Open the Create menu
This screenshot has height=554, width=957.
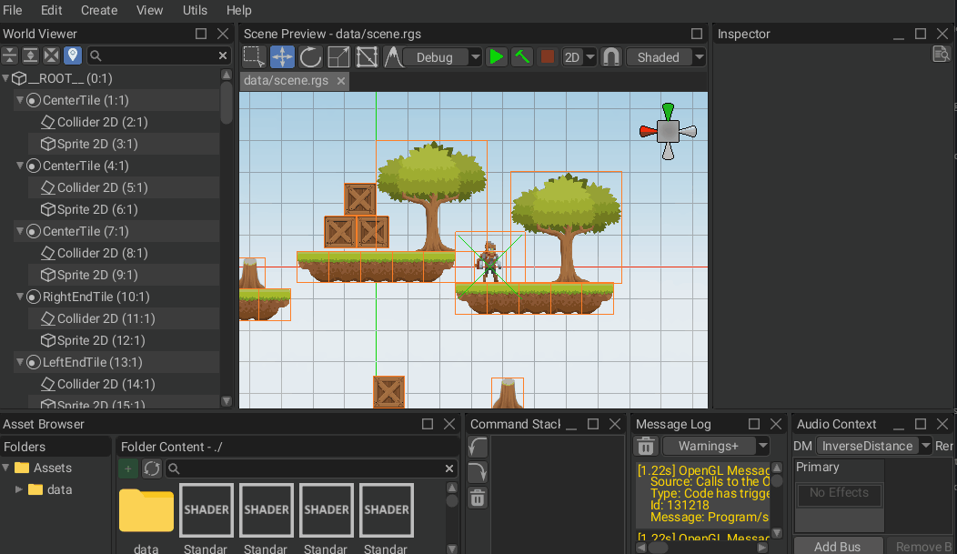click(x=99, y=10)
